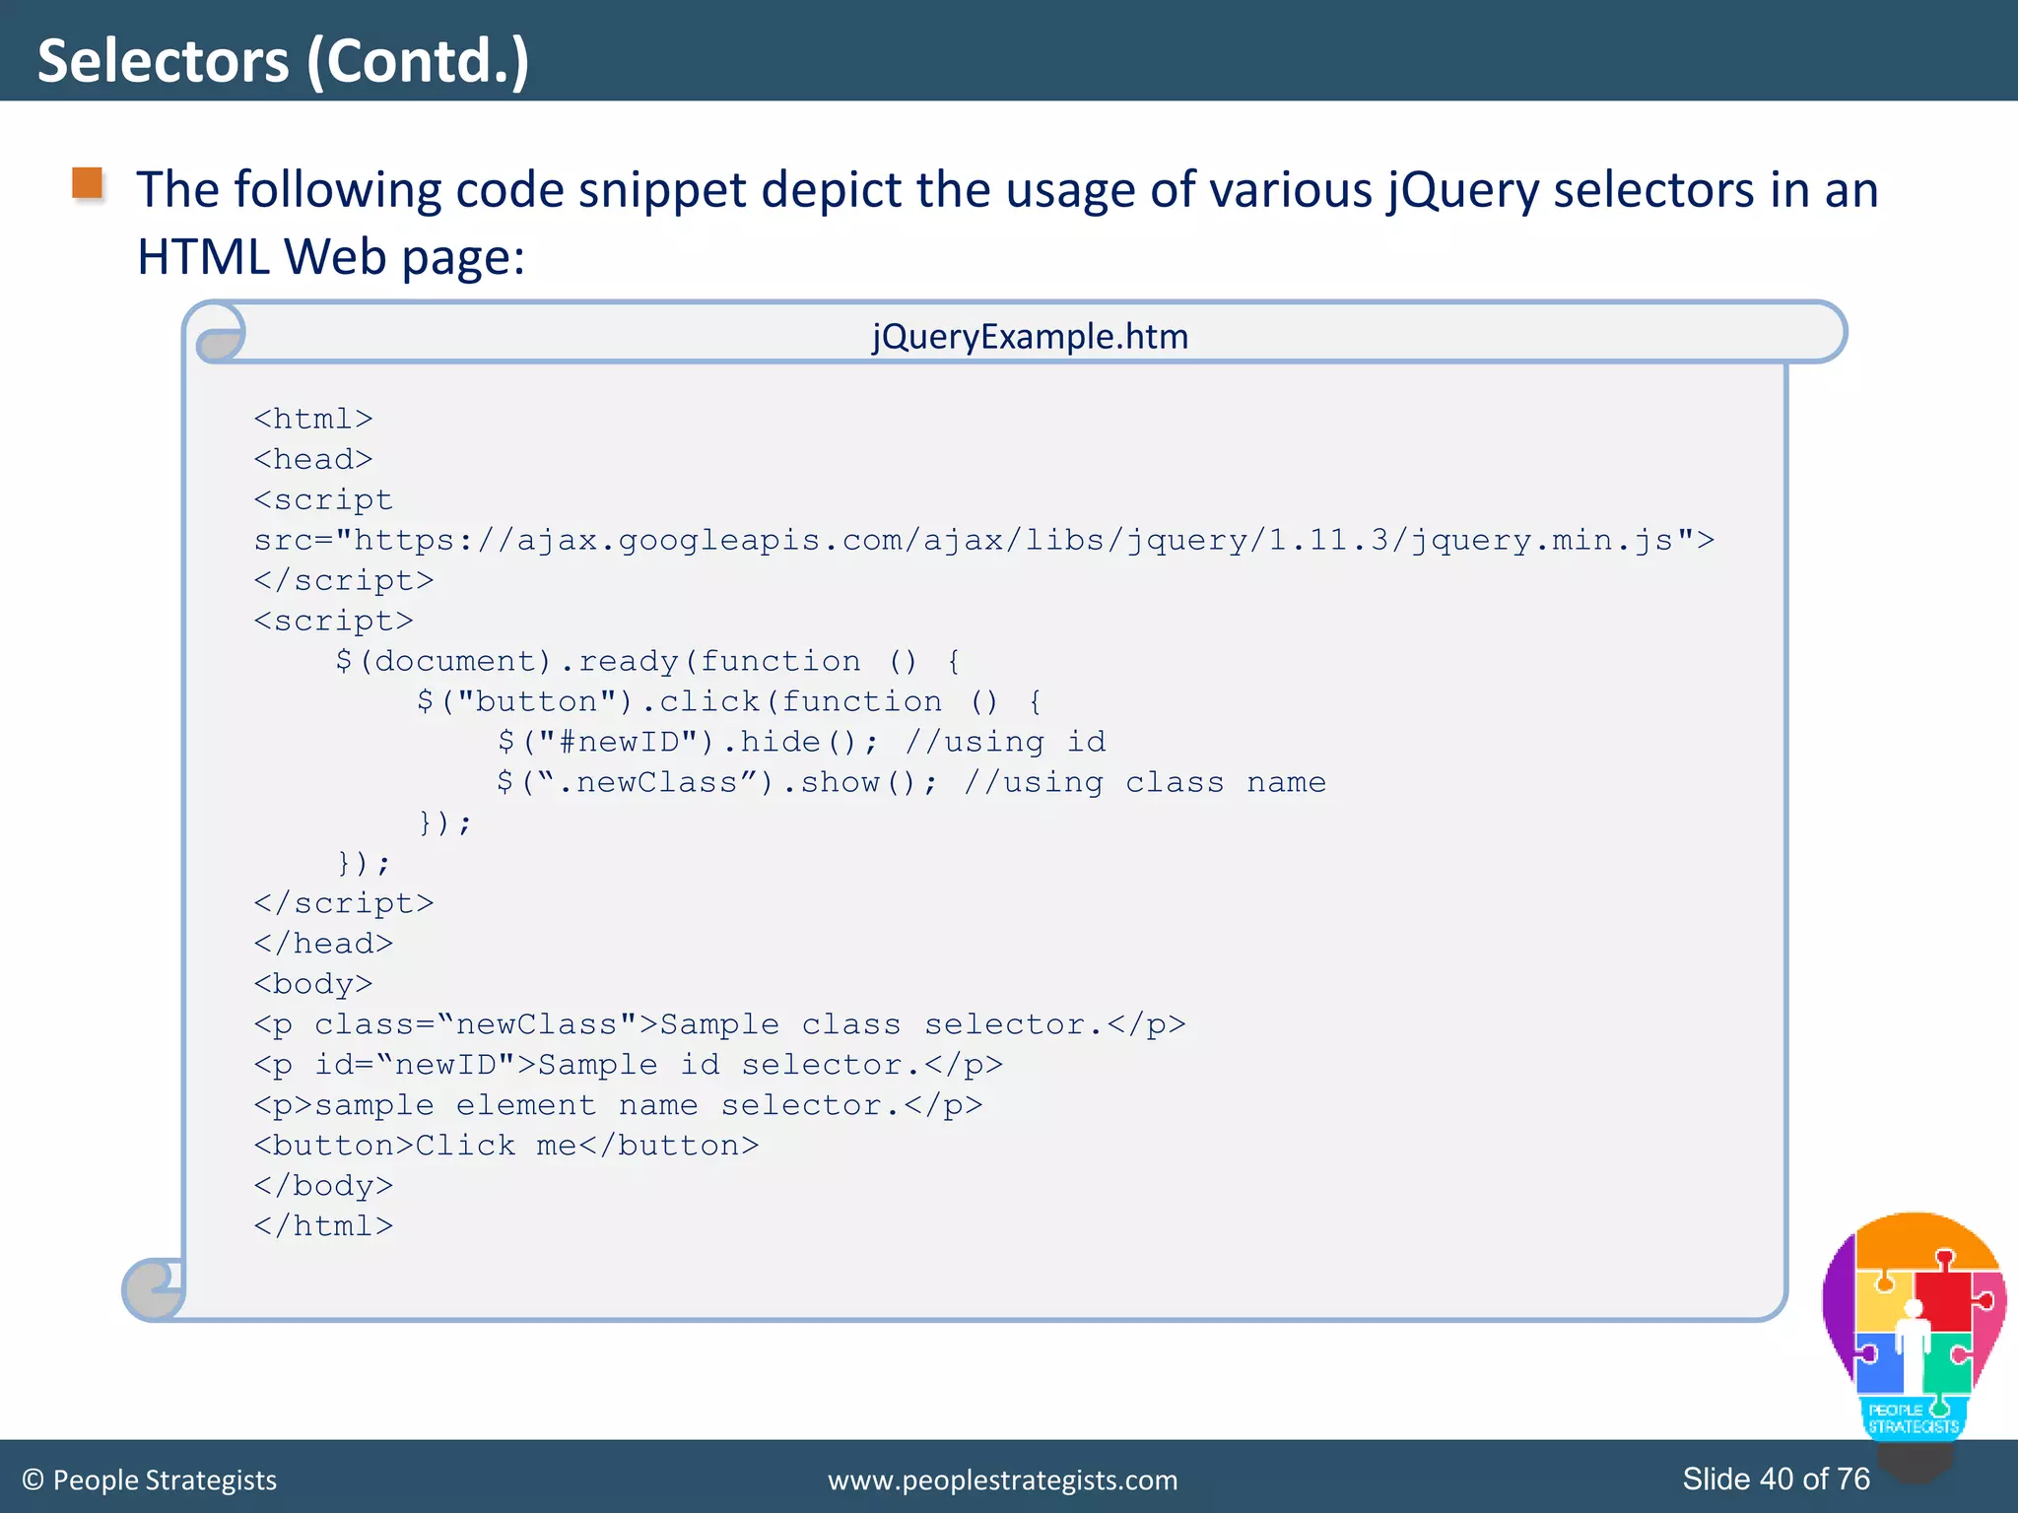
Task: Click the <p class="newClass"> sample line
Action: tap(719, 1024)
